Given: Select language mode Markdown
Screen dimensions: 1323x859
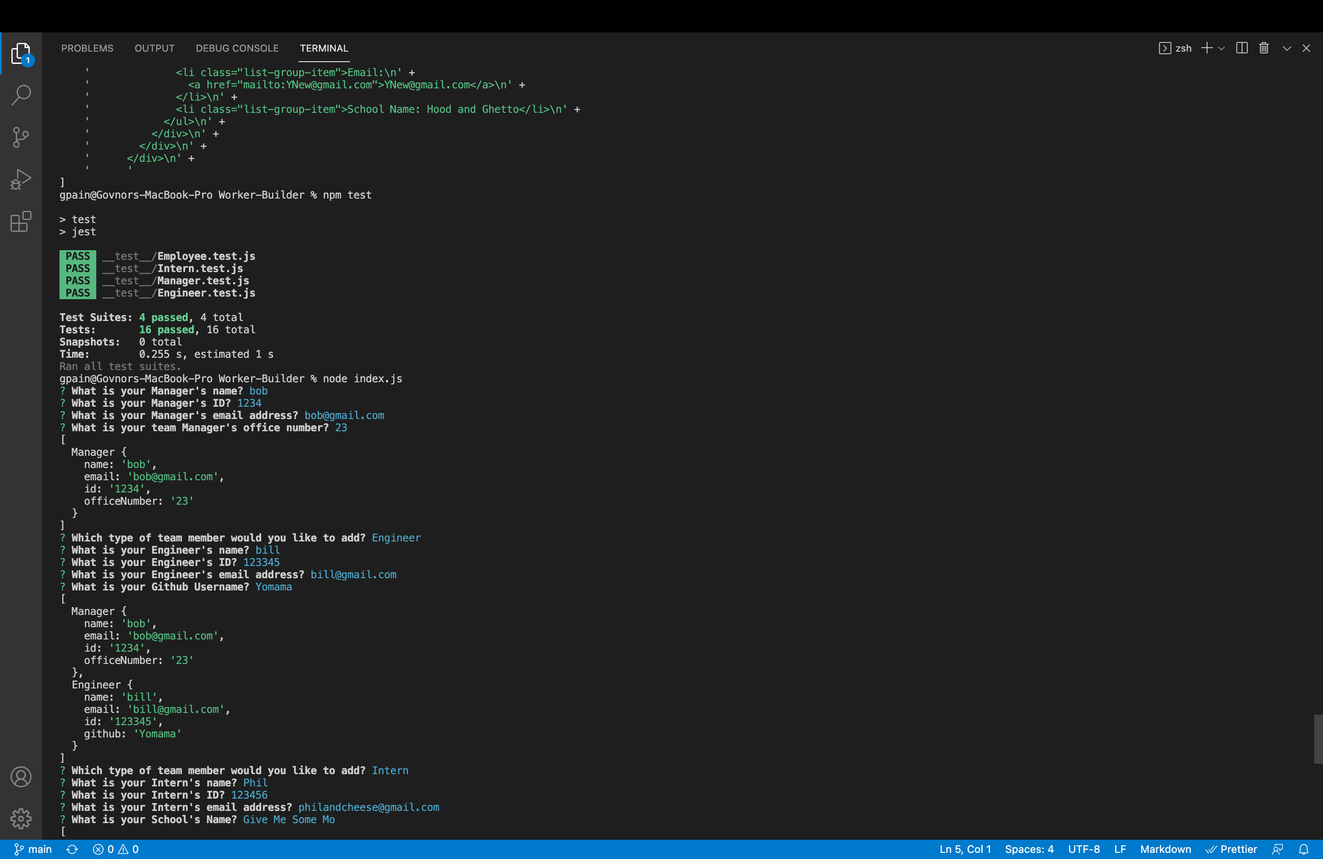Looking at the screenshot, I should click(x=1165, y=849).
